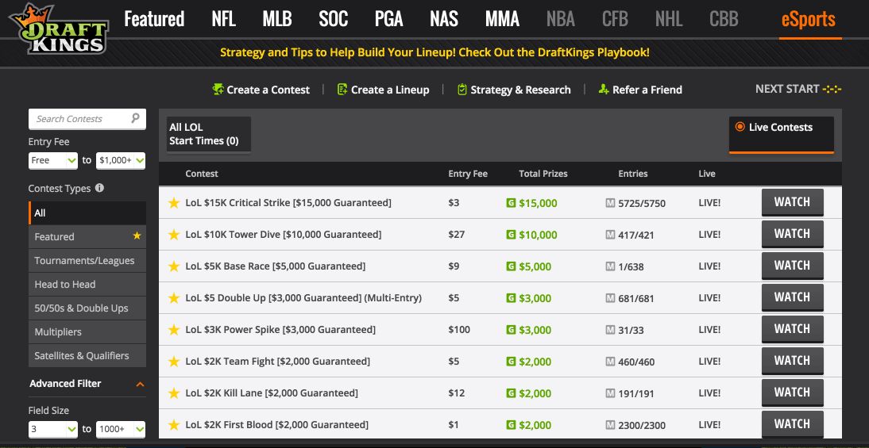The width and height of the screenshot is (869, 448).
Task: Click multi-entry M badge beside 5725/5750
Action: (610, 203)
